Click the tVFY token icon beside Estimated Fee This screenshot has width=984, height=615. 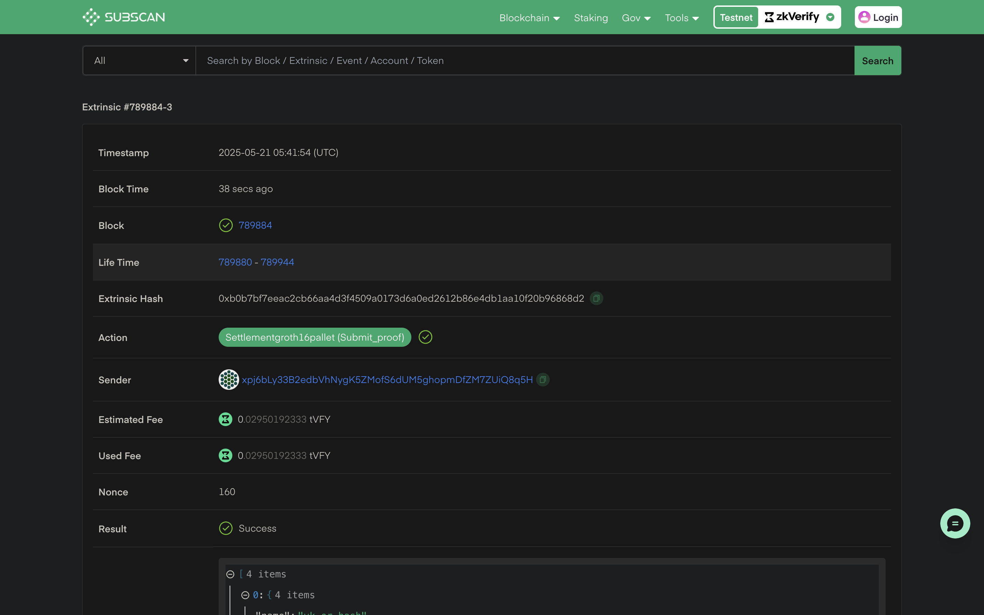[225, 419]
